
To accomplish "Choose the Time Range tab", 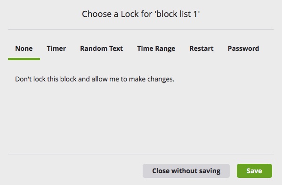I will point(156,48).
